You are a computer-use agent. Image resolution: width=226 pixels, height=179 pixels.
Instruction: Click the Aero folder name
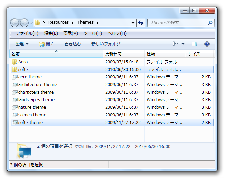[x=23, y=62]
